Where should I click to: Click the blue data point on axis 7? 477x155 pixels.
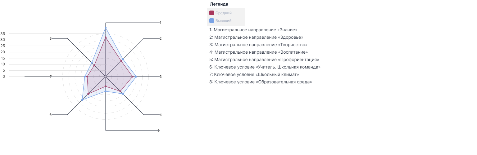(85, 77)
